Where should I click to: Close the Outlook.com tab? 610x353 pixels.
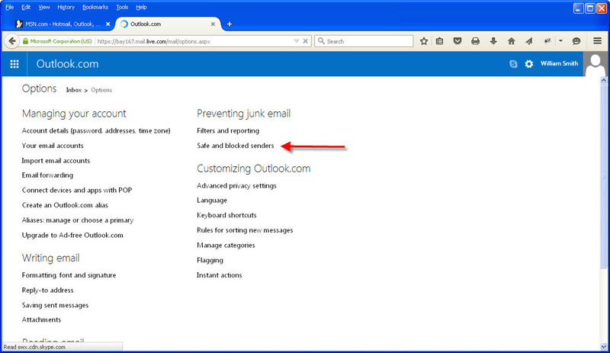point(213,24)
